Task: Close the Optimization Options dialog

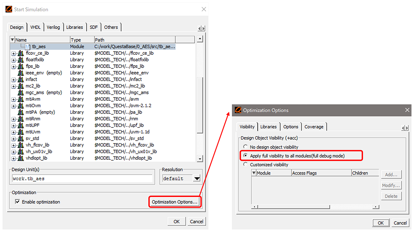Action: pyautogui.click(x=407, y=110)
